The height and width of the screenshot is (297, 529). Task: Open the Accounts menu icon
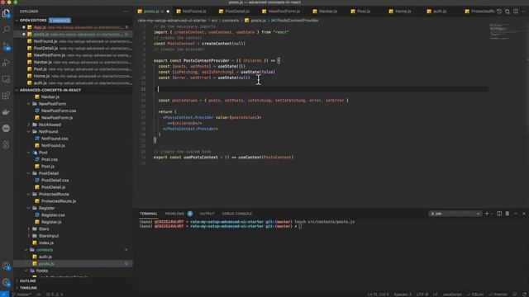tap(6, 266)
